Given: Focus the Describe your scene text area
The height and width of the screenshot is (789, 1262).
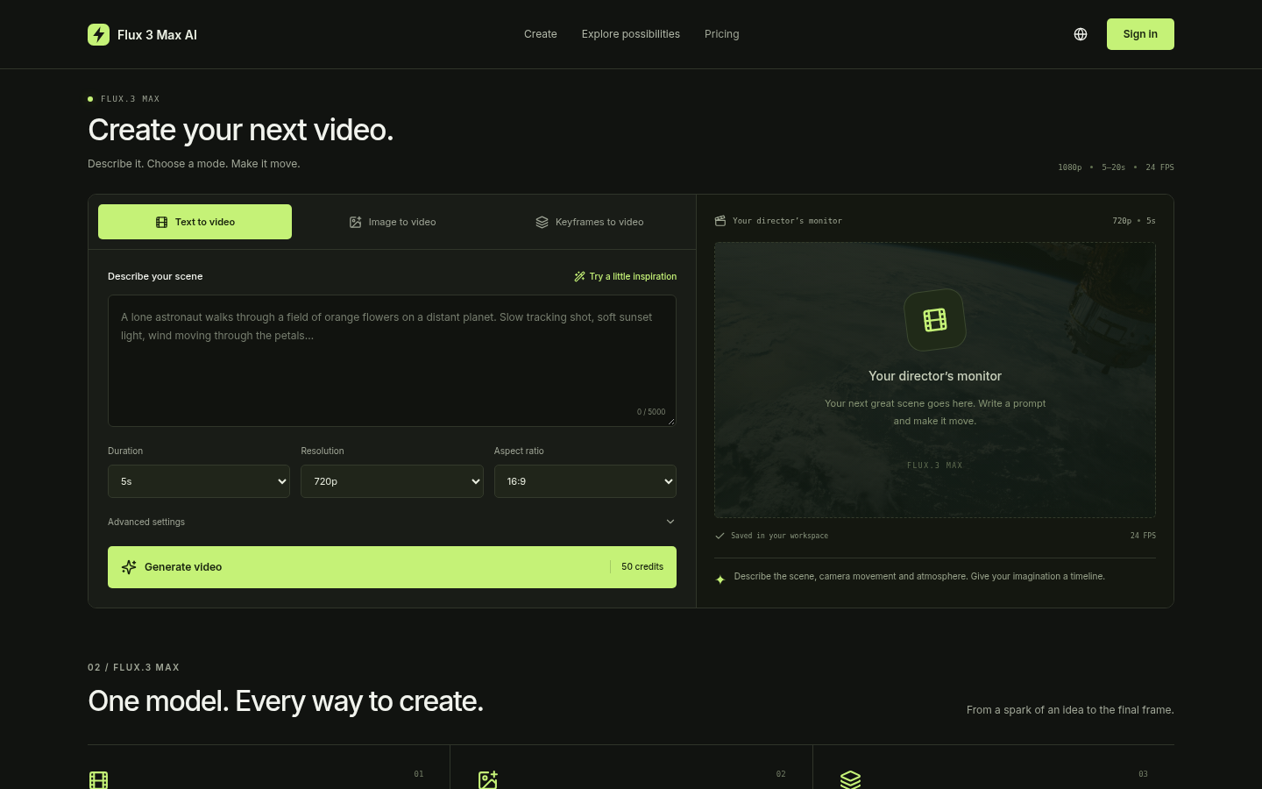Looking at the screenshot, I should [392, 360].
